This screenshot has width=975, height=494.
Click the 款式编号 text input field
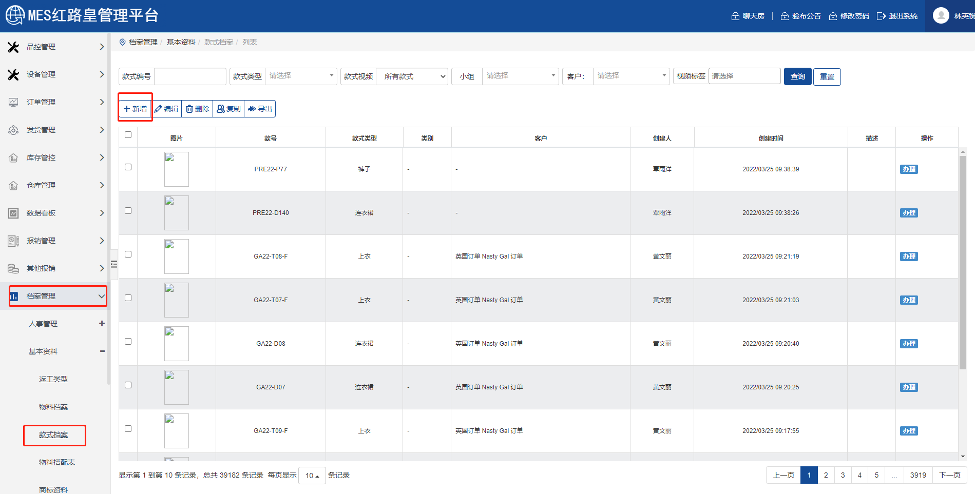click(x=190, y=76)
